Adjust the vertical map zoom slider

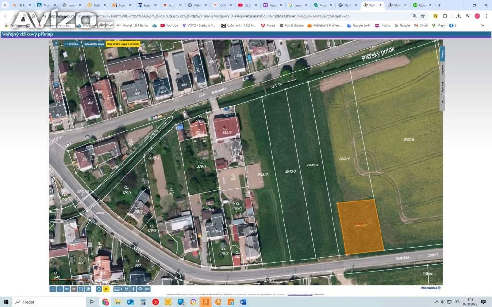[x=56, y=64]
